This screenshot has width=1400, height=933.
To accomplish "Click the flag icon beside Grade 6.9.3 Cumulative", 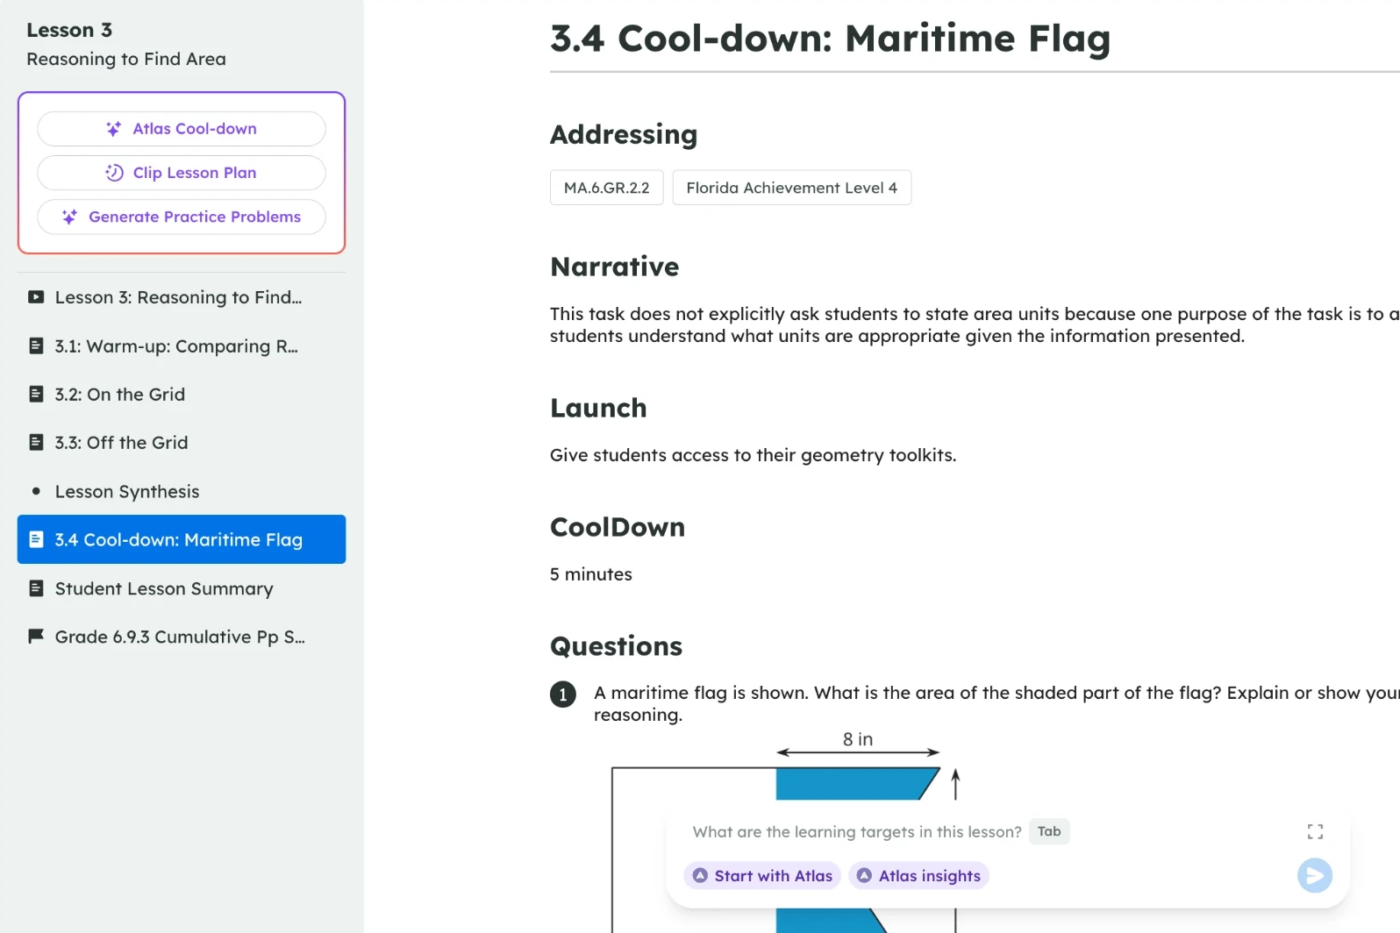I will (x=36, y=636).
